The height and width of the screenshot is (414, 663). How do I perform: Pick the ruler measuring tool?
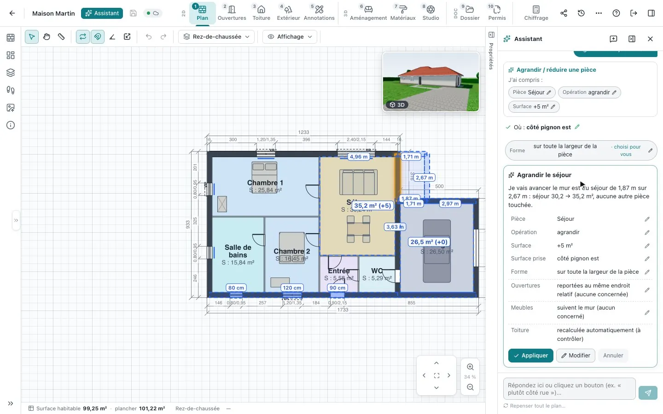[61, 37]
